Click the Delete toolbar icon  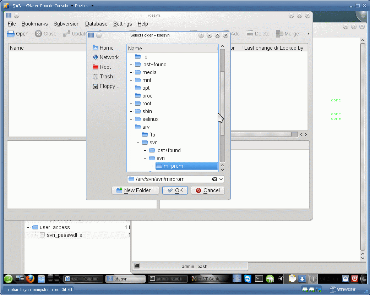click(x=250, y=34)
